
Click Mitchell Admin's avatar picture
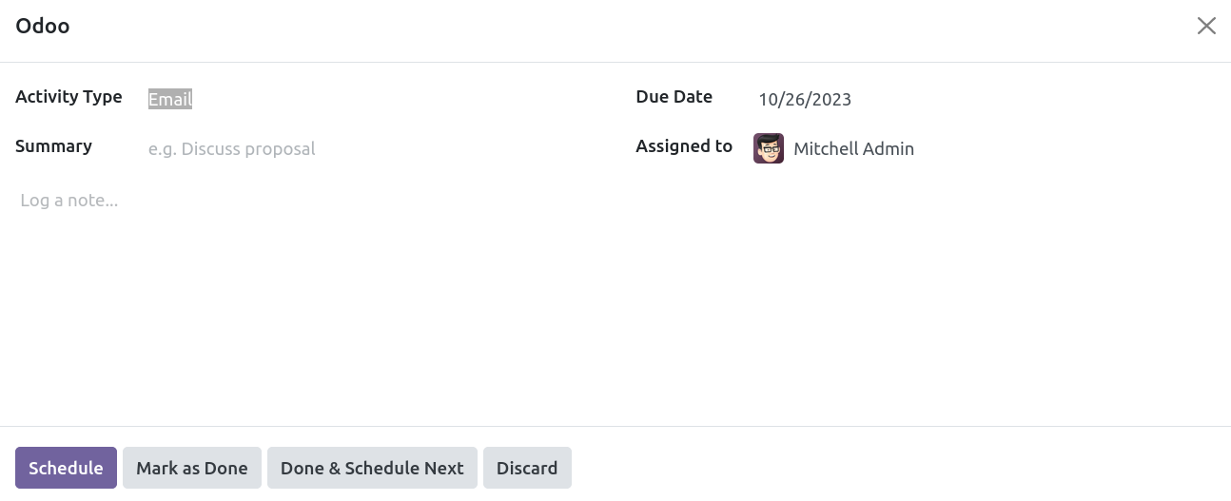[769, 148]
